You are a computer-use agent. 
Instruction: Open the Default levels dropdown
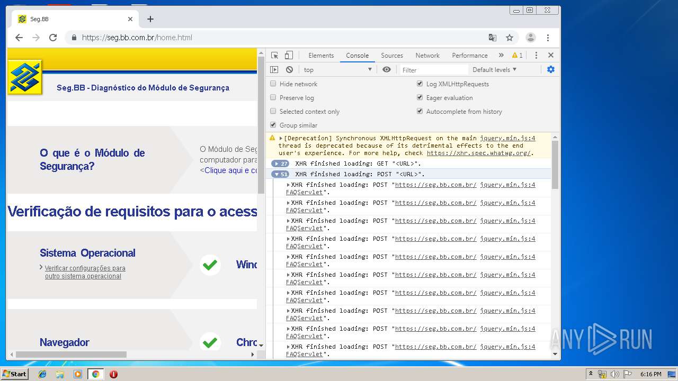coord(494,70)
